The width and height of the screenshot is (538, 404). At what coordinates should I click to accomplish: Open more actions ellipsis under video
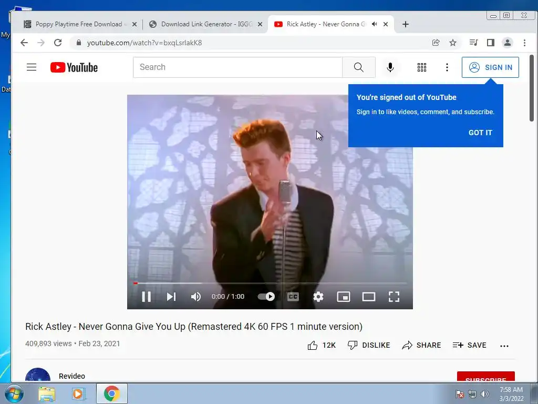(504, 346)
